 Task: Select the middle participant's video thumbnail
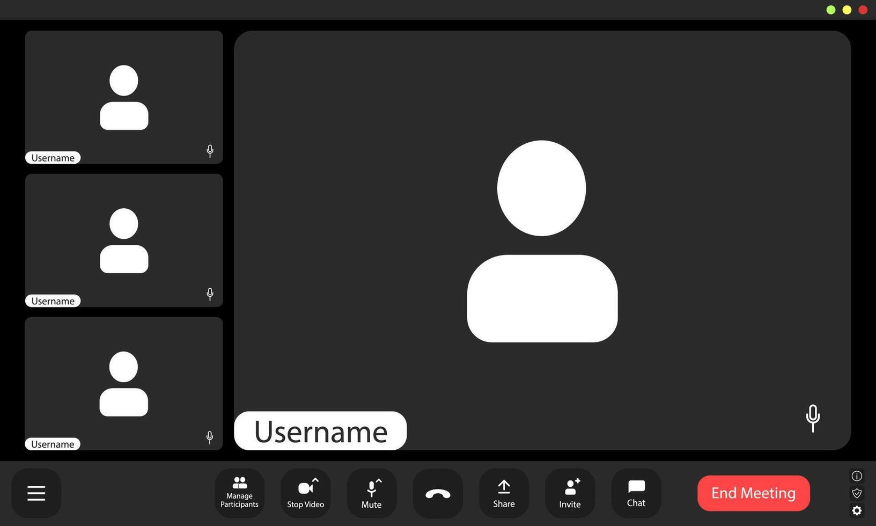pyautogui.click(x=123, y=240)
